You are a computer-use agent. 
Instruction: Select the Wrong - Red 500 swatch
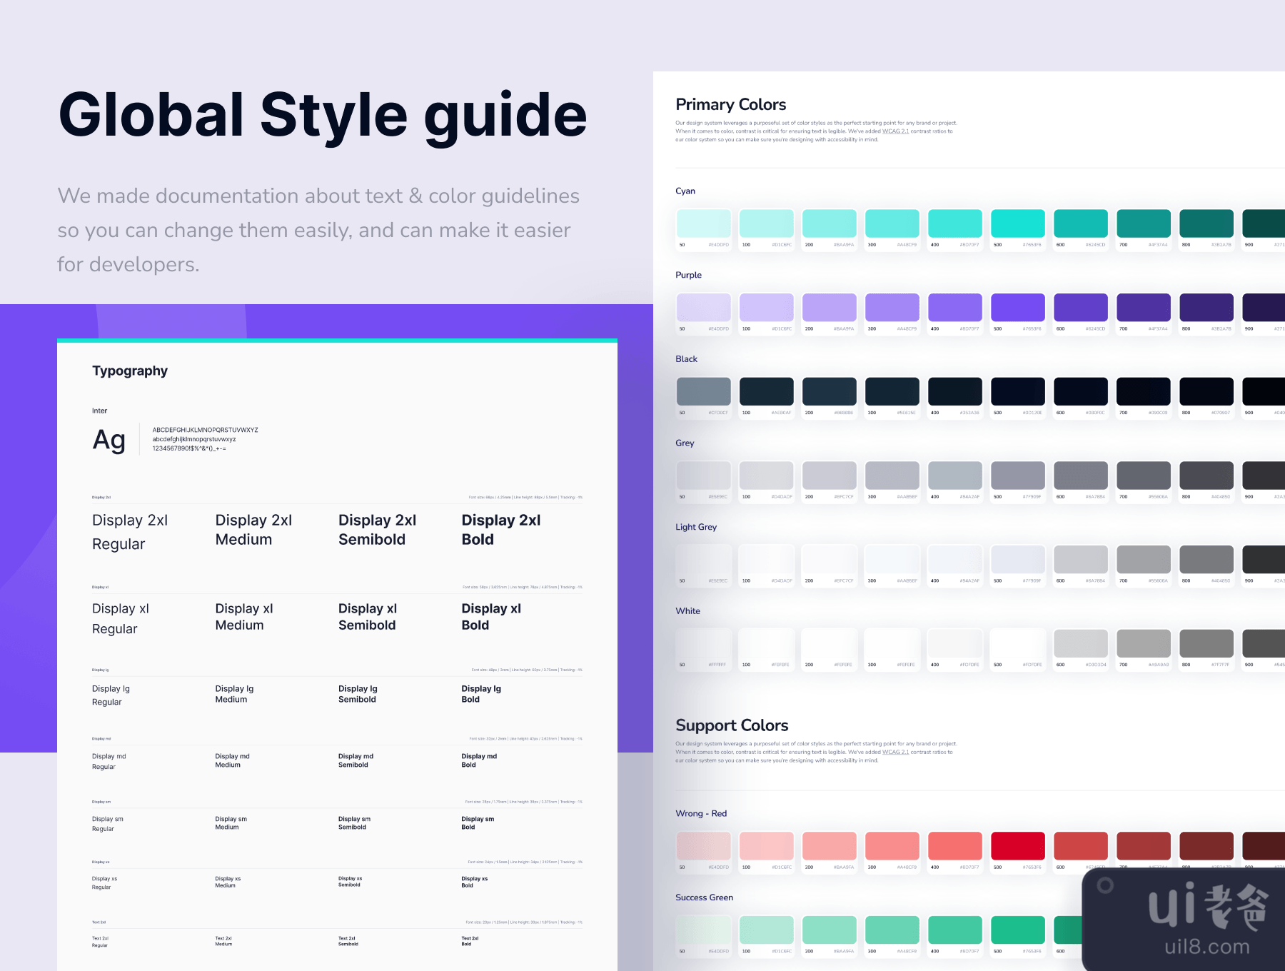1017,846
